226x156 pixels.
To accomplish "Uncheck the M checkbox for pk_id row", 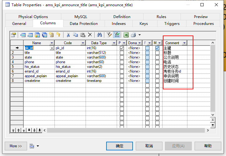I will pos(157,48).
